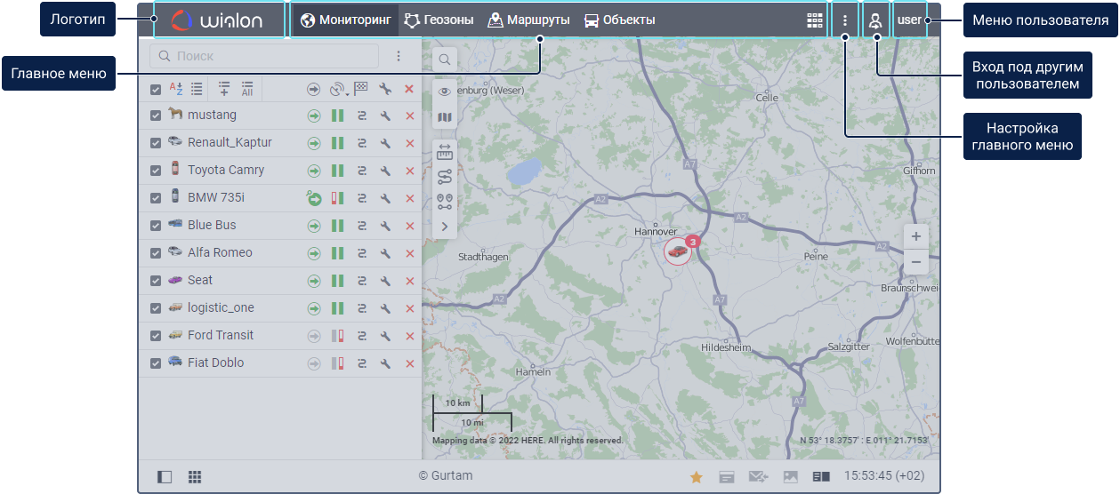Uncheck the mustang unit checkbox
This screenshot has height=494, width=1120.
point(156,116)
